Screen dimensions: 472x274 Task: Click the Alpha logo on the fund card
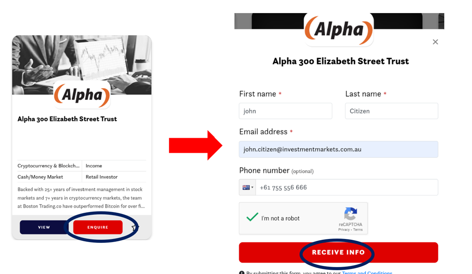click(x=82, y=95)
